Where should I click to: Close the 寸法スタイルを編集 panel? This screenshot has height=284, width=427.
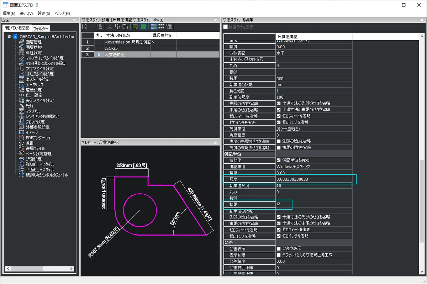click(x=421, y=20)
